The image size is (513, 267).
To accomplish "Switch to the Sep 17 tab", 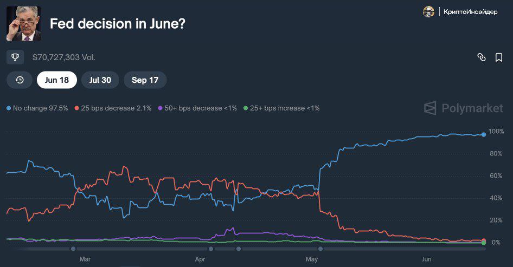I will point(145,80).
